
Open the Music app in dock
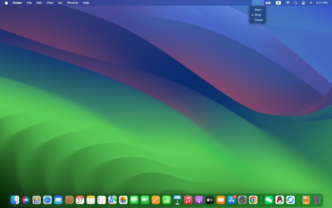[188, 200]
